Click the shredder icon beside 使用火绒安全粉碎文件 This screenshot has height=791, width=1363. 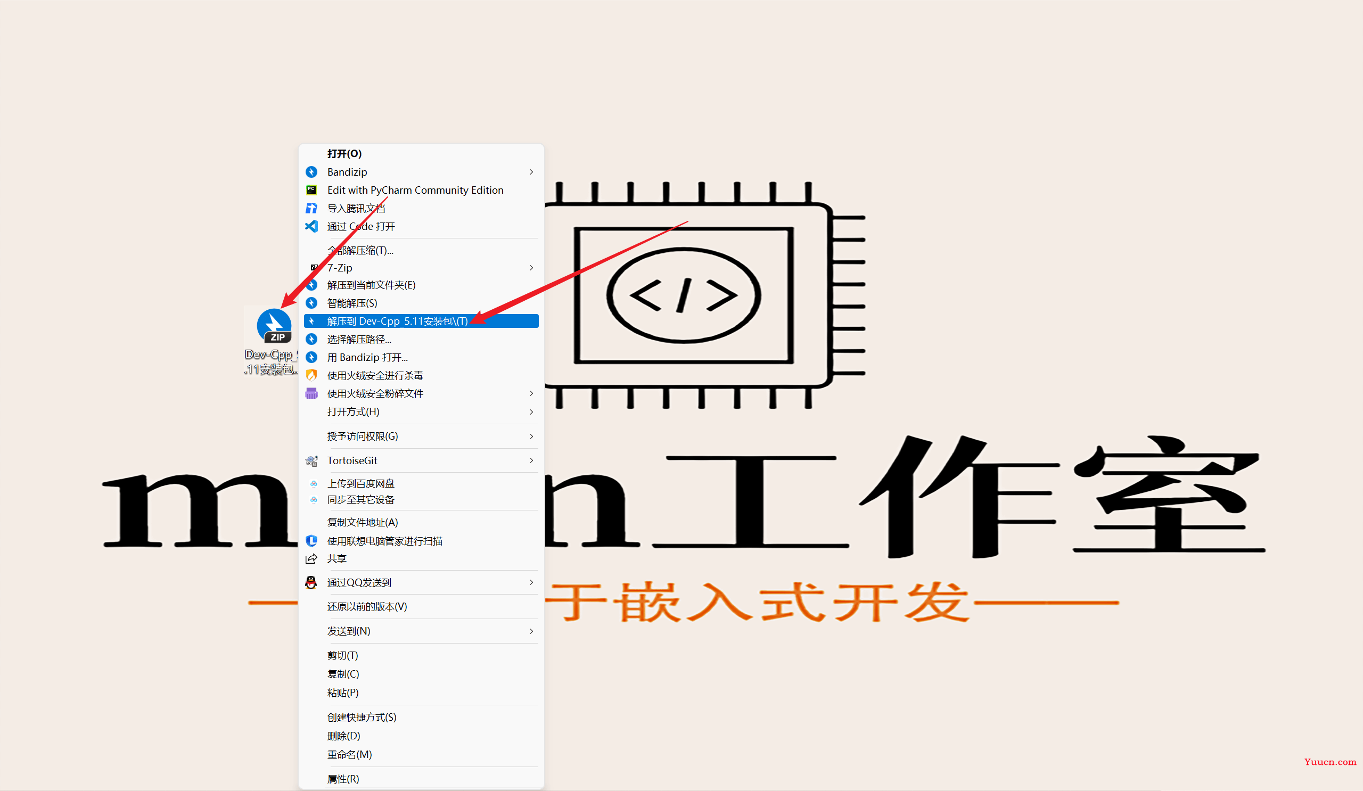click(x=311, y=393)
